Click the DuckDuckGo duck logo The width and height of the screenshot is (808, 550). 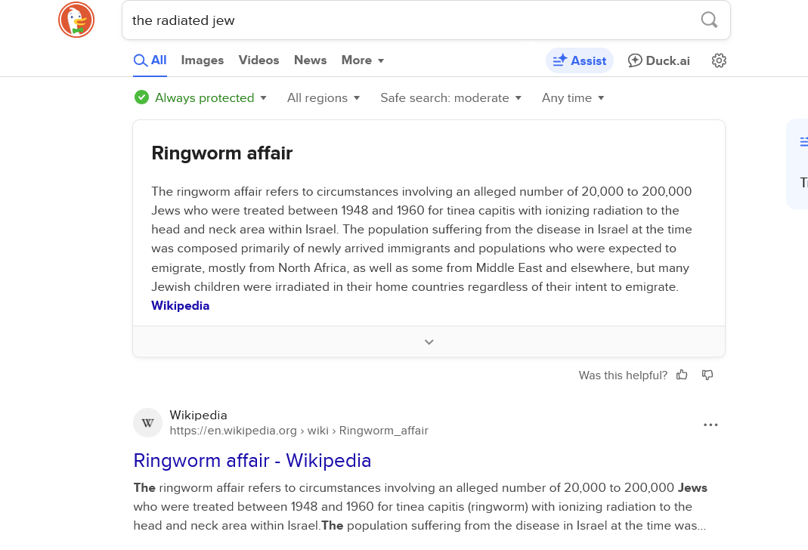(x=76, y=20)
